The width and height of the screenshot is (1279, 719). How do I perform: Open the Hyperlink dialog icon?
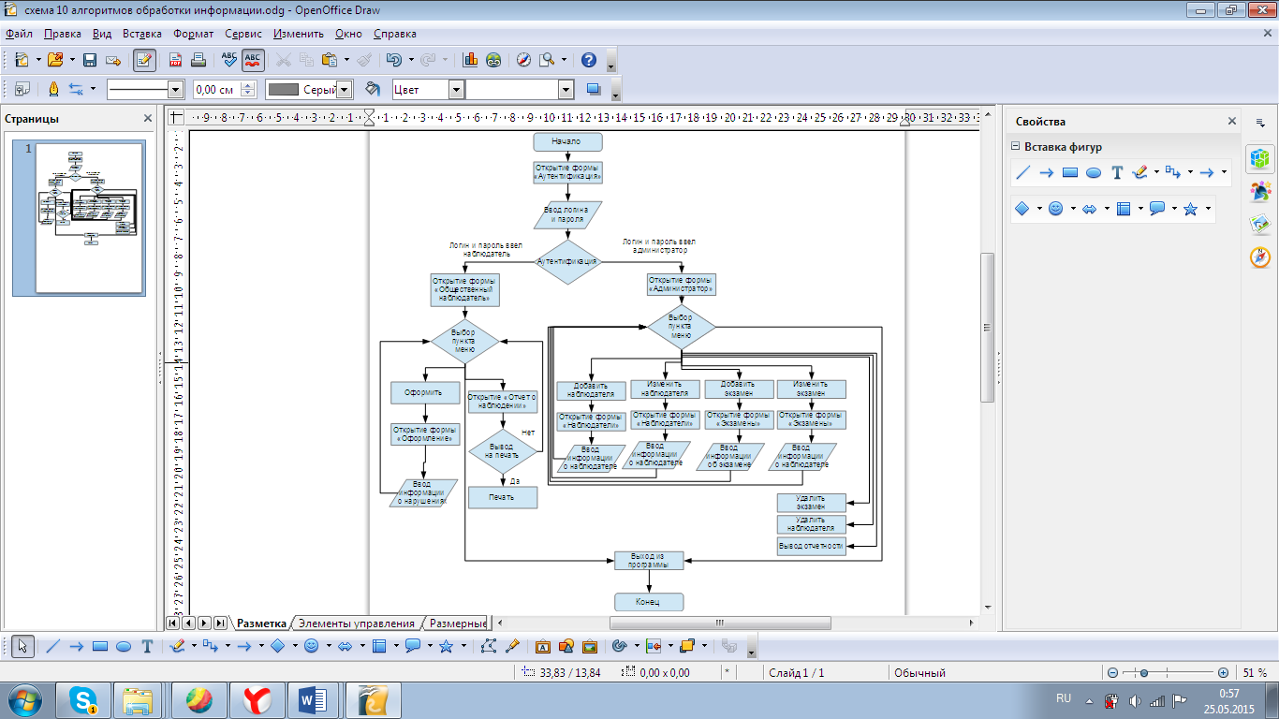(x=493, y=60)
